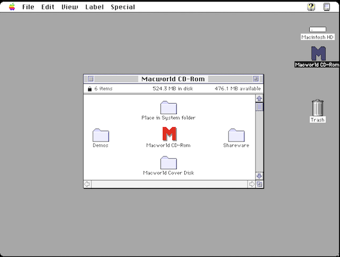Open the Balloon Help question mark menu

[x=311, y=7]
